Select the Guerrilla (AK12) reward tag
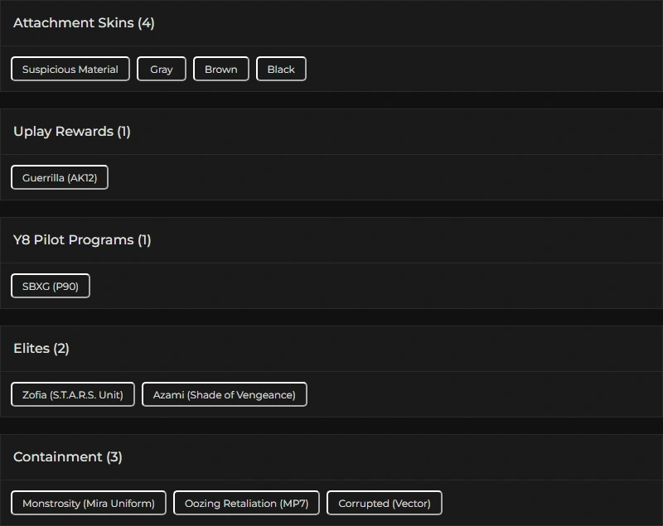 60,178
